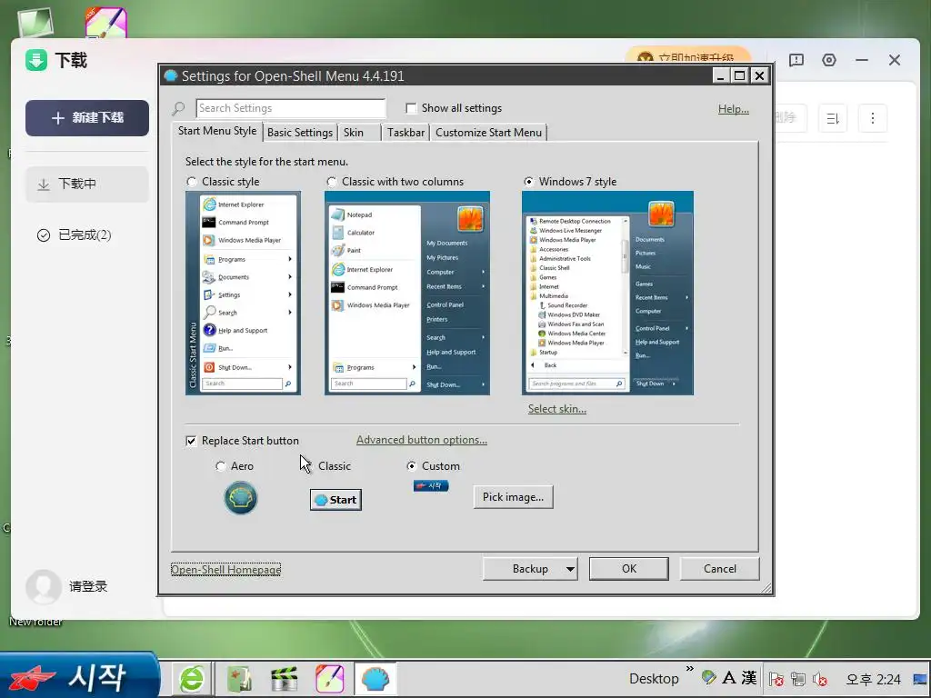The height and width of the screenshot is (698, 931).
Task: Click the Open-Shell title bar shell icon
Action: point(171,76)
